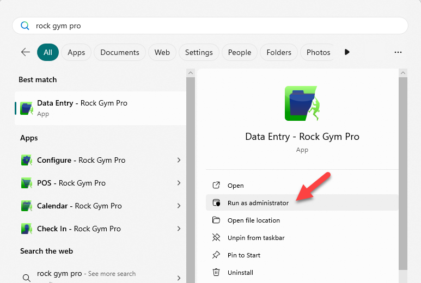Choose Unpin from taskbar

[302, 238]
